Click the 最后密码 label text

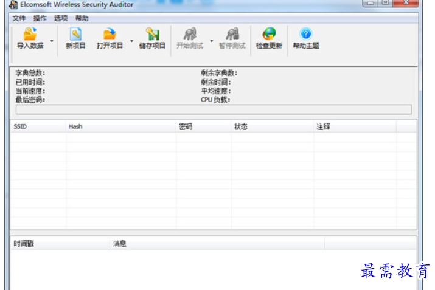[x=30, y=100]
